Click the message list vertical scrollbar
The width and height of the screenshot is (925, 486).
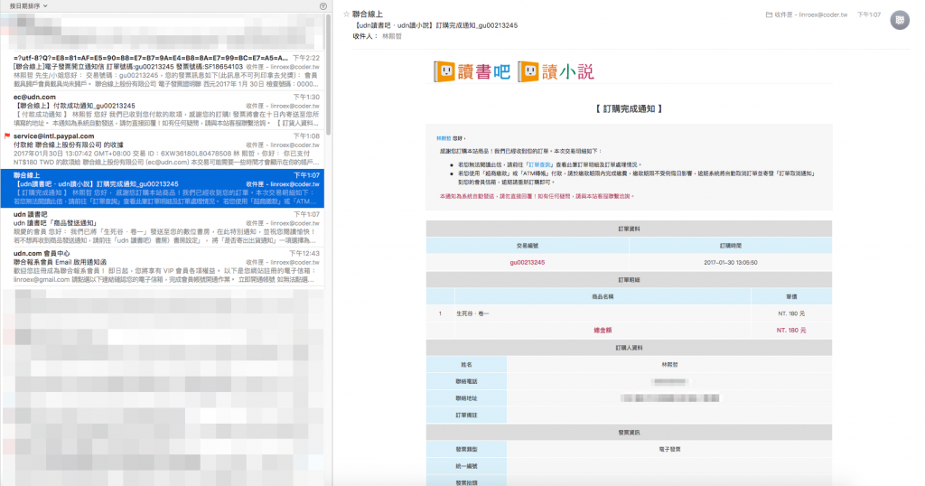328,74
